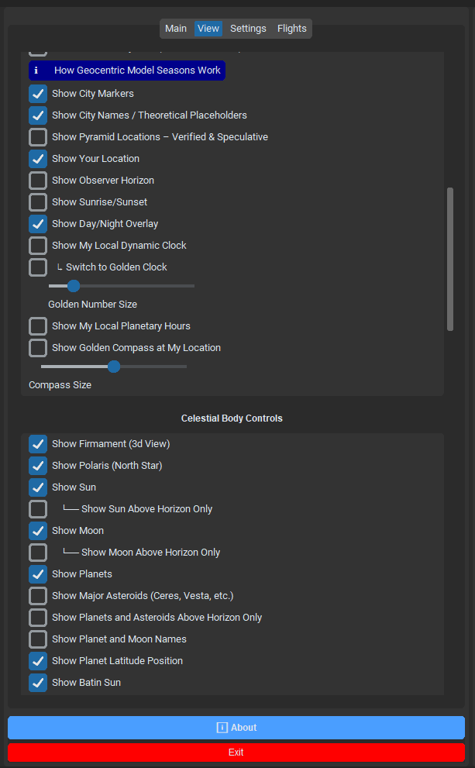The width and height of the screenshot is (475, 768).
Task: Check Show Sun Above Horizon Only
Action: (x=38, y=509)
